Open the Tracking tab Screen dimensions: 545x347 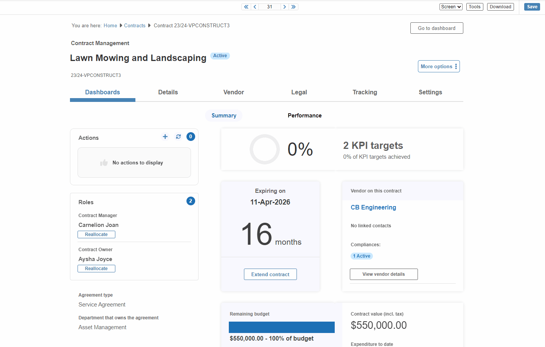pyautogui.click(x=365, y=92)
